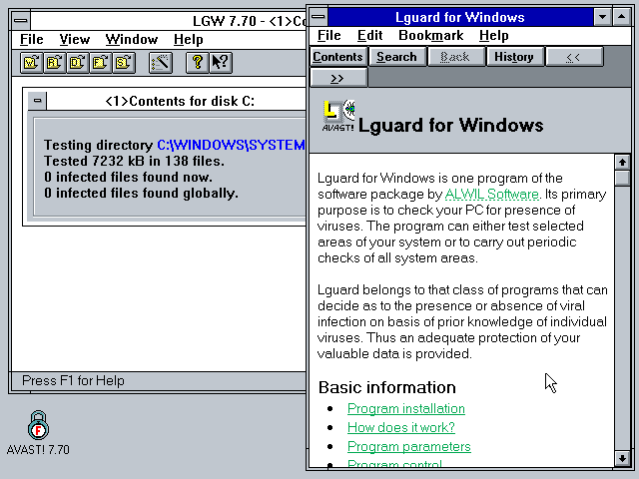The width and height of the screenshot is (639, 479).
Task: Open the Program installation topic link
Action: tap(405, 408)
